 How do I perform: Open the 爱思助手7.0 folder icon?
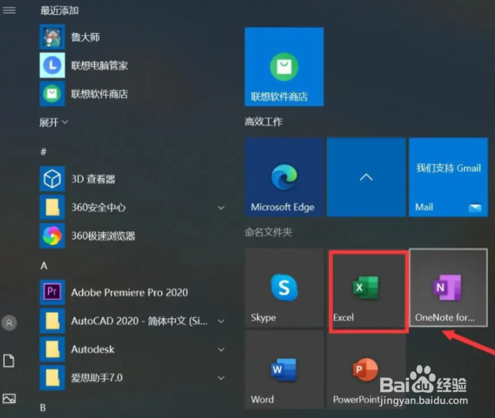[52, 378]
